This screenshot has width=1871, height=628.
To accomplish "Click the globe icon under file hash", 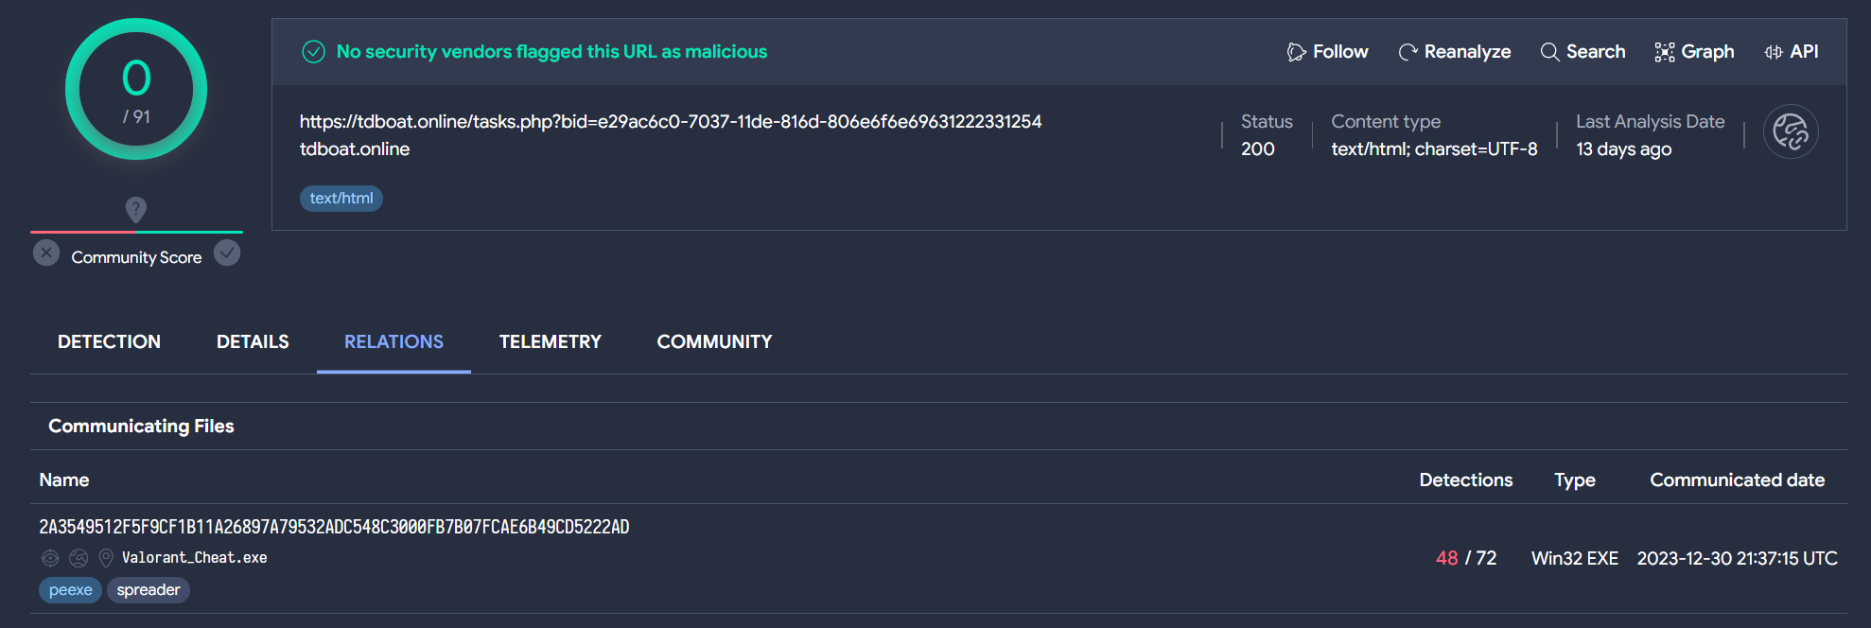I will pyautogui.click(x=79, y=558).
